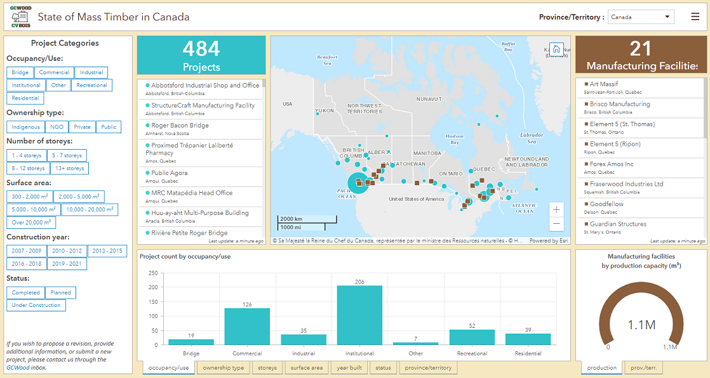Reset the map view using the home icon
710x378 pixels.
pyautogui.click(x=556, y=48)
